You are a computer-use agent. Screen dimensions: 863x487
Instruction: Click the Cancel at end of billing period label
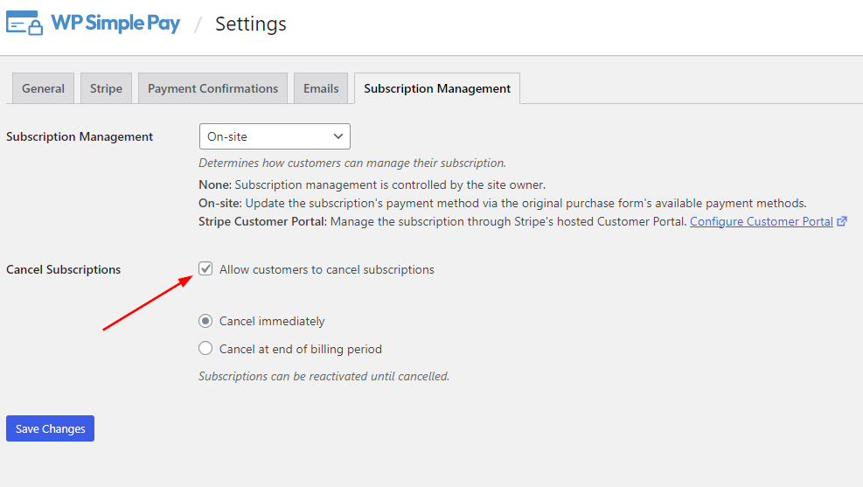[x=300, y=349]
